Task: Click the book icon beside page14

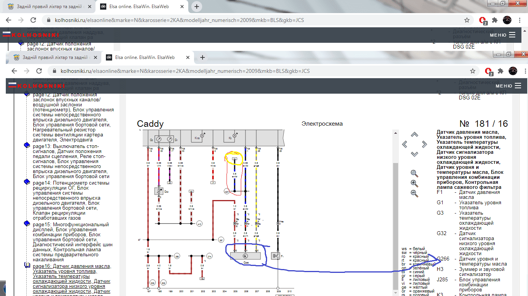Action: tap(27, 182)
